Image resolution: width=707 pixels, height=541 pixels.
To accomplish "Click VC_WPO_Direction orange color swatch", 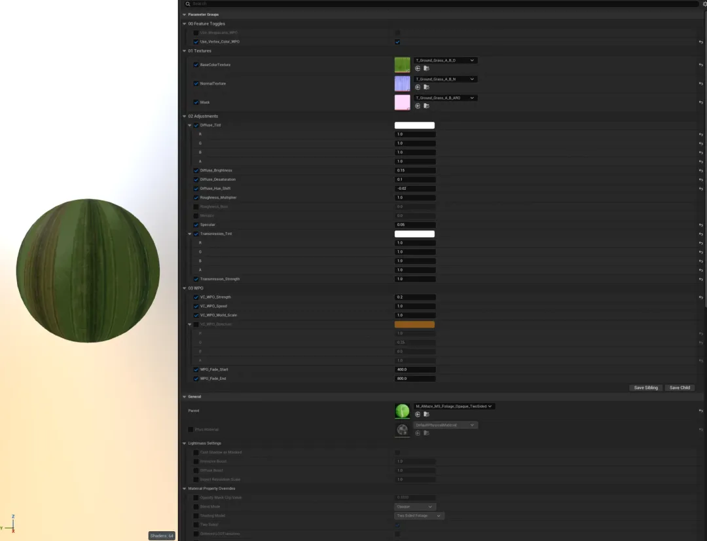I will 414,324.
